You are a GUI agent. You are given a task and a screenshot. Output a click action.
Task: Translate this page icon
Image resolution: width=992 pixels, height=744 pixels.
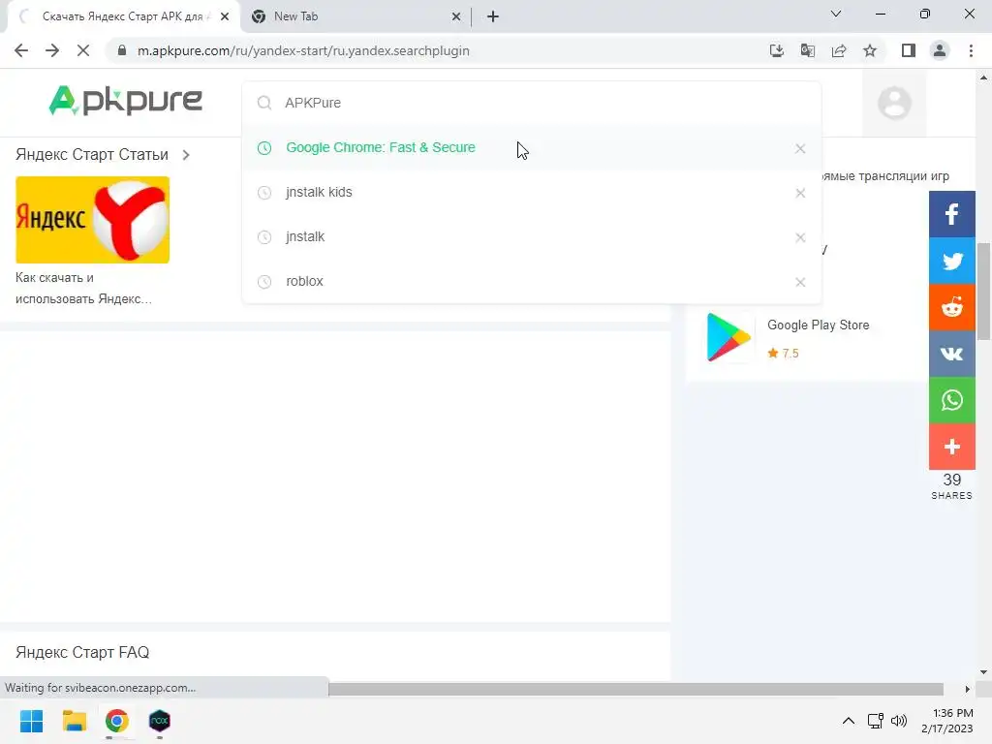coord(807,50)
